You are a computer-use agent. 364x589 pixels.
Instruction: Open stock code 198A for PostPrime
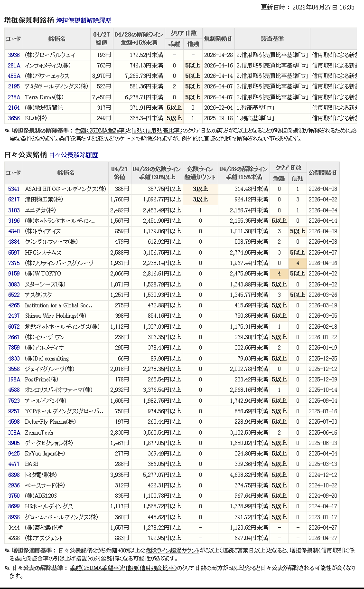click(x=14, y=380)
